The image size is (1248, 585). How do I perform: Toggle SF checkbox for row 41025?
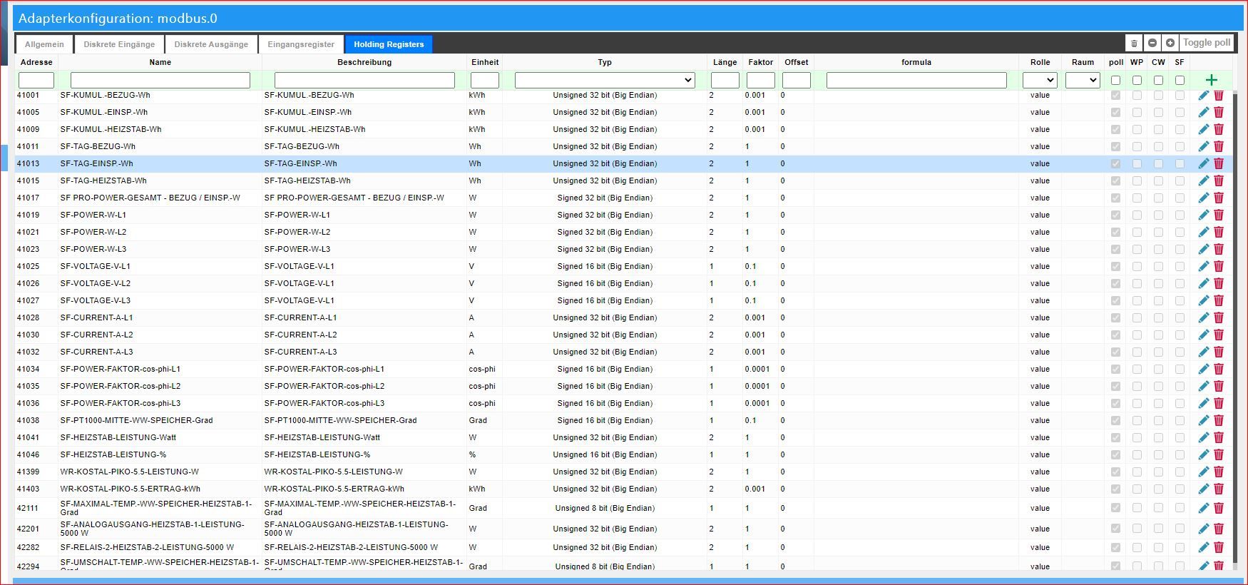[1180, 266]
